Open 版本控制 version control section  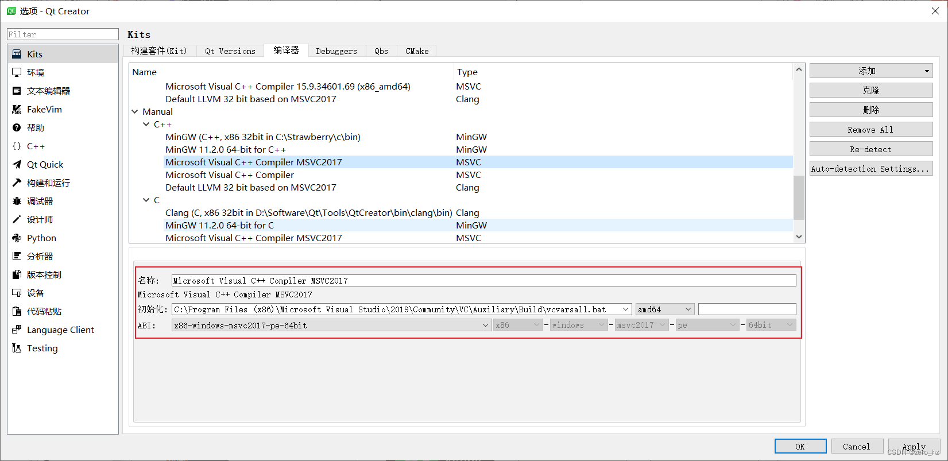click(x=63, y=274)
